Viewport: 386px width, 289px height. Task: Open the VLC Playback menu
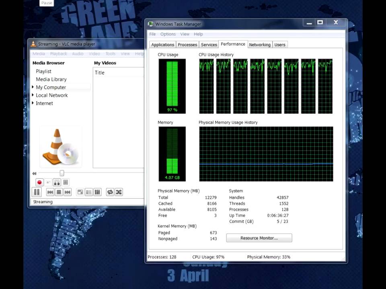(x=58, y=53)
